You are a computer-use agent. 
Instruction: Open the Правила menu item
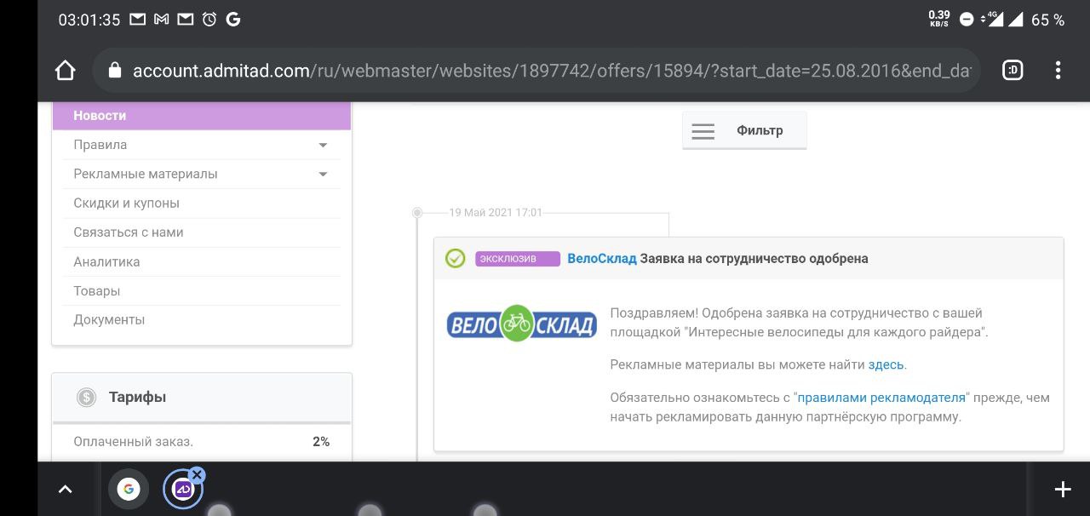tap(202, 145)
